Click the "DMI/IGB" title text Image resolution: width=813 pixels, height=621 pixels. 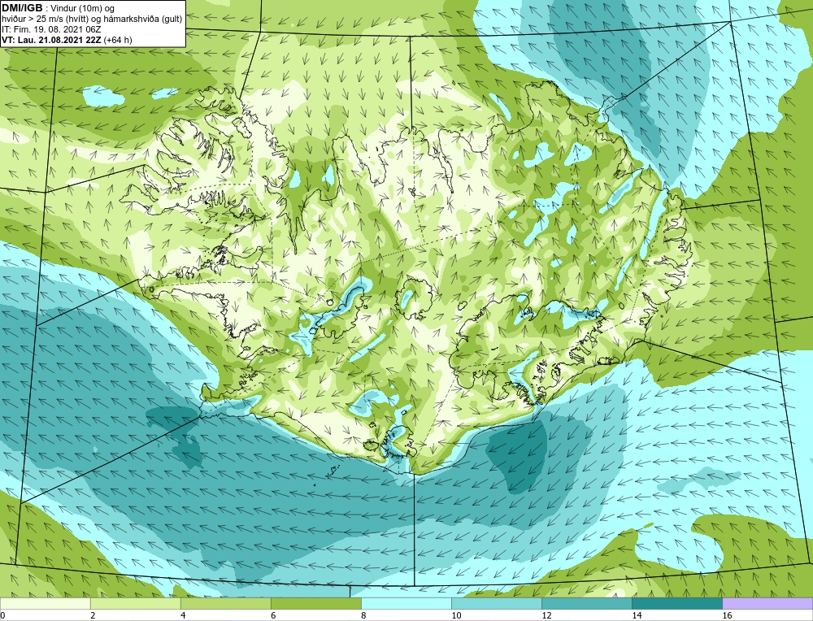click(22, 8)
